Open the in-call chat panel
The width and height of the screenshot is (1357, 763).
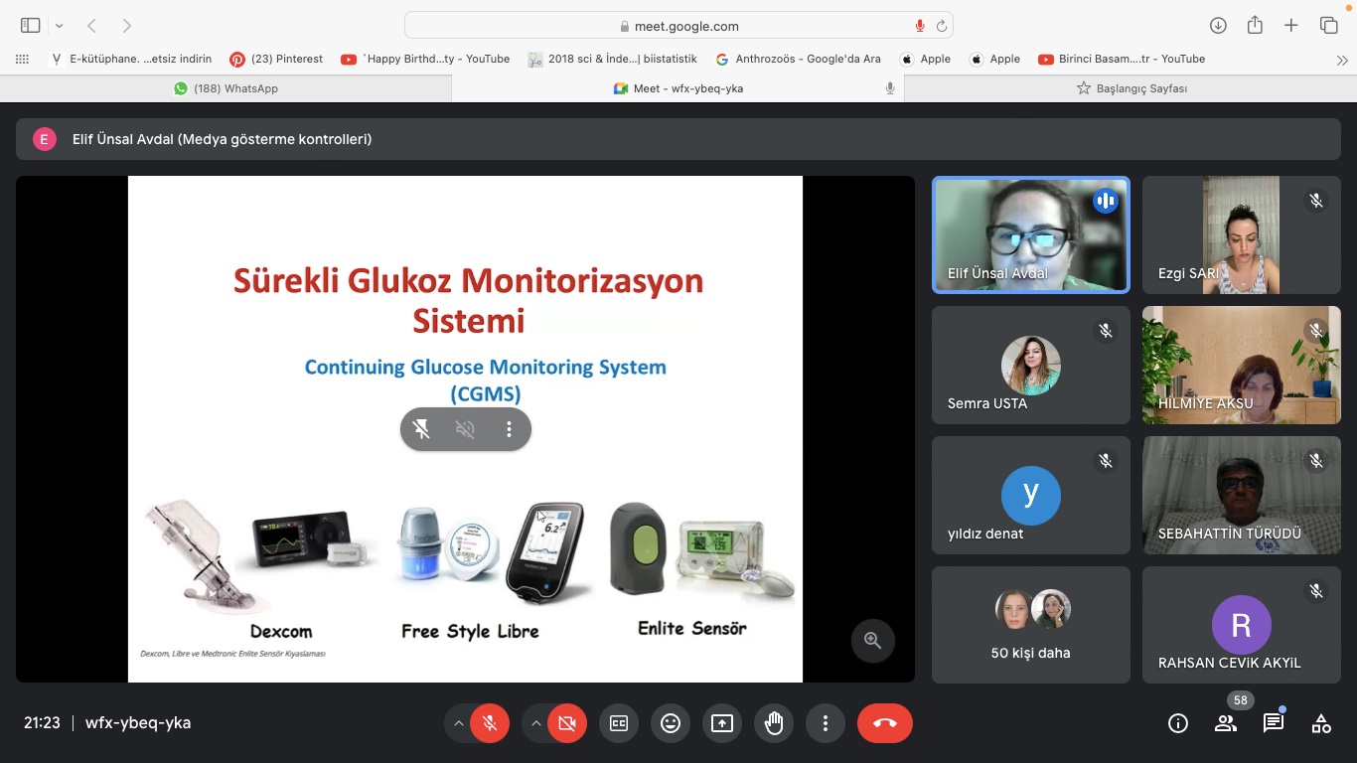tap(1274, 723)
